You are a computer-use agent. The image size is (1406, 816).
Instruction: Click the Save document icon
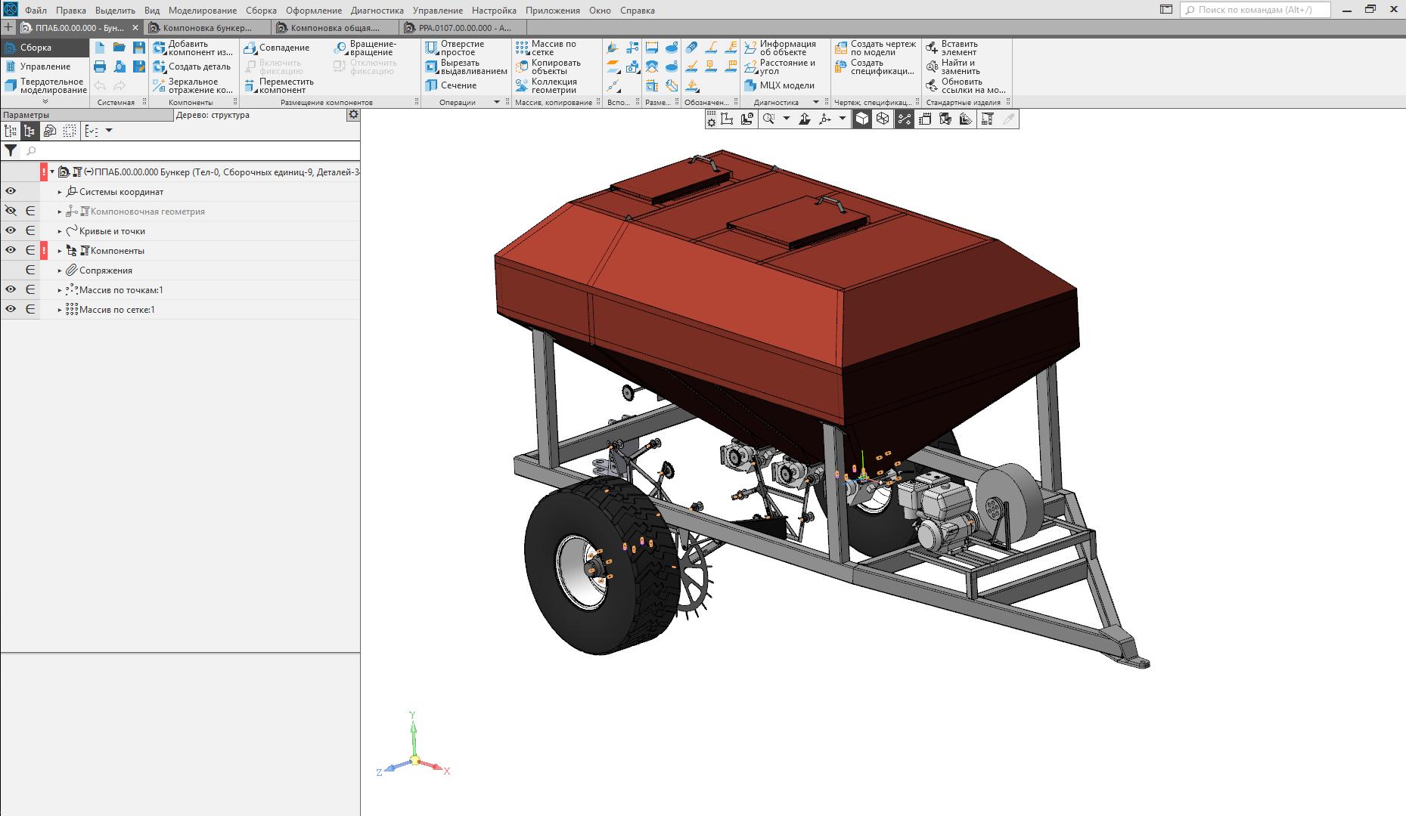[138, 48]
